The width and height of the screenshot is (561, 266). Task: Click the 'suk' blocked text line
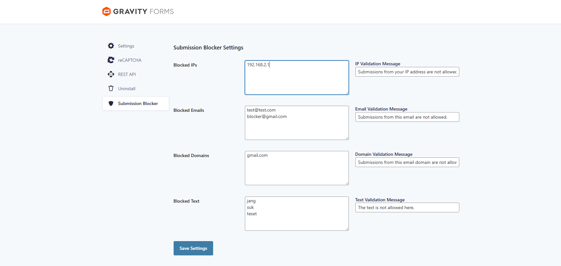click(x=250, y=207)
